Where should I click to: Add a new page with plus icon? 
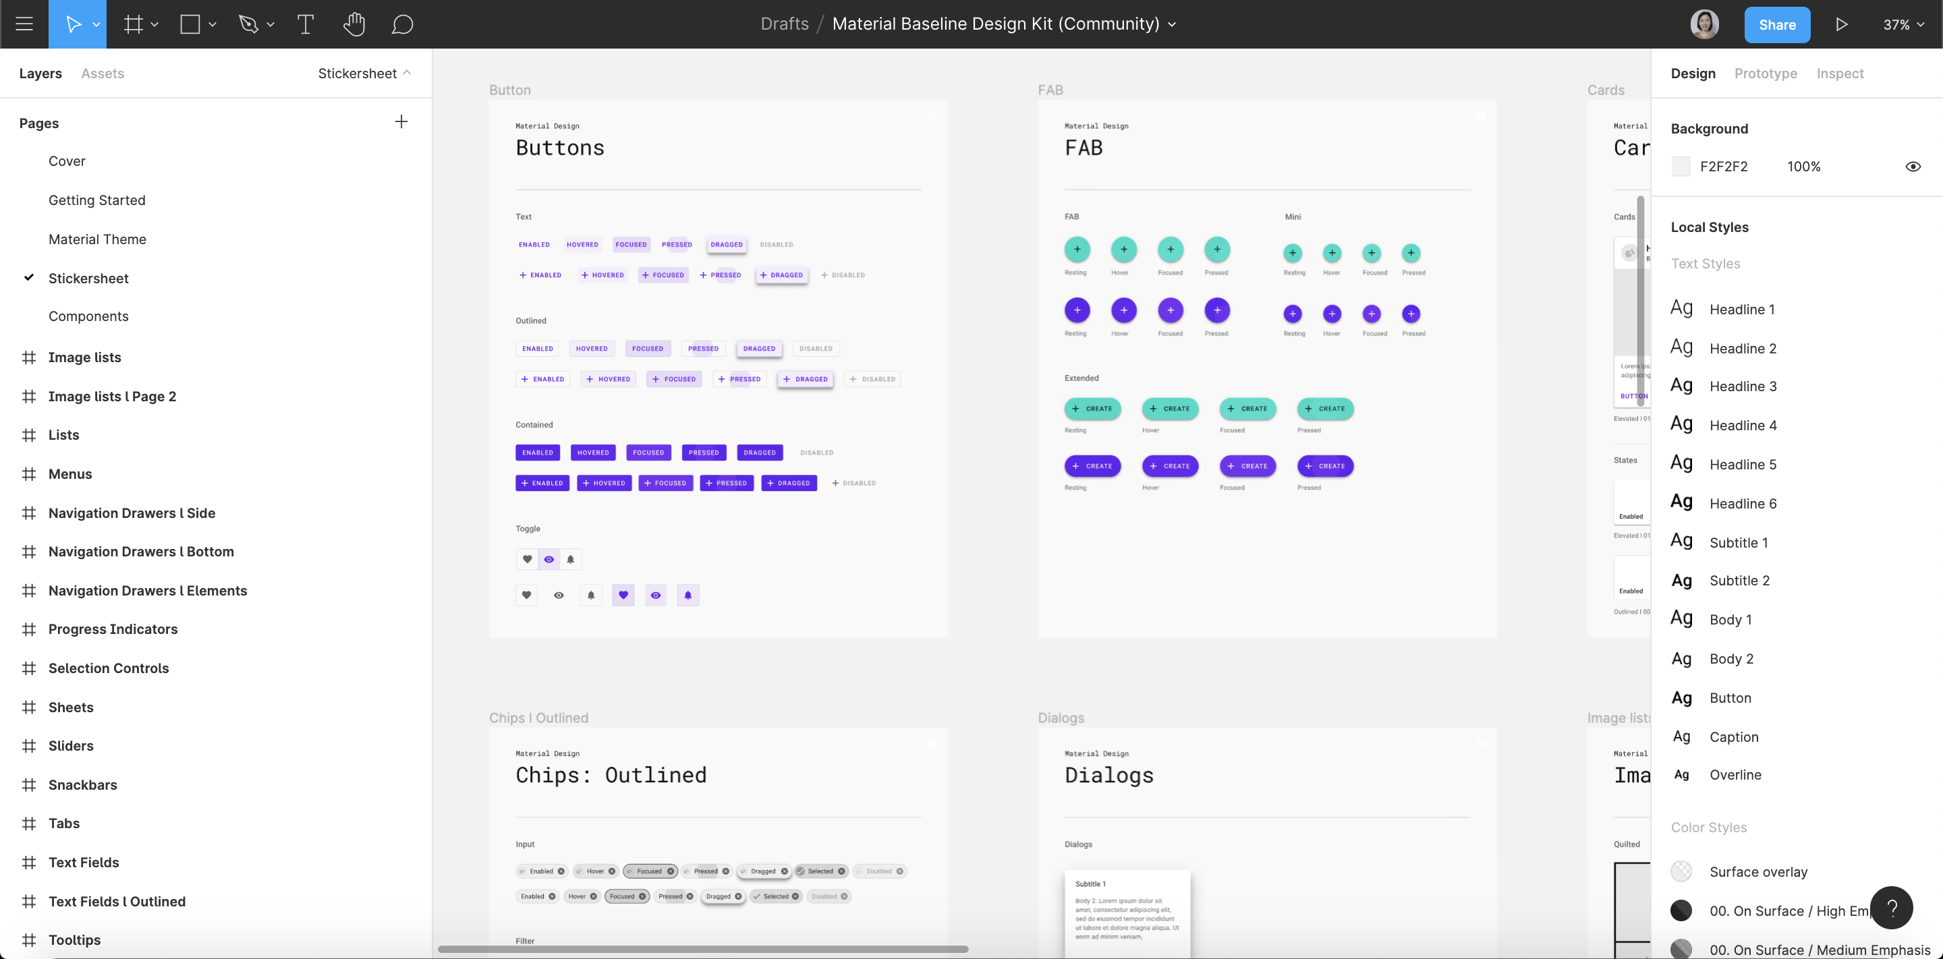click(401, 122)
